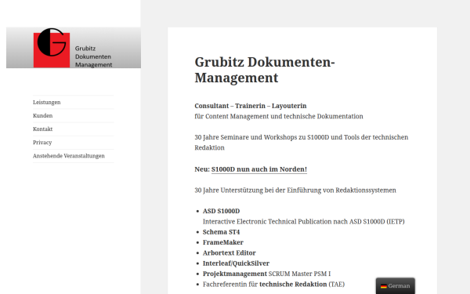Screen dimensions: 470x294
Task: Click the 'Schema ST4' list entry
Action: coord(221,232)
